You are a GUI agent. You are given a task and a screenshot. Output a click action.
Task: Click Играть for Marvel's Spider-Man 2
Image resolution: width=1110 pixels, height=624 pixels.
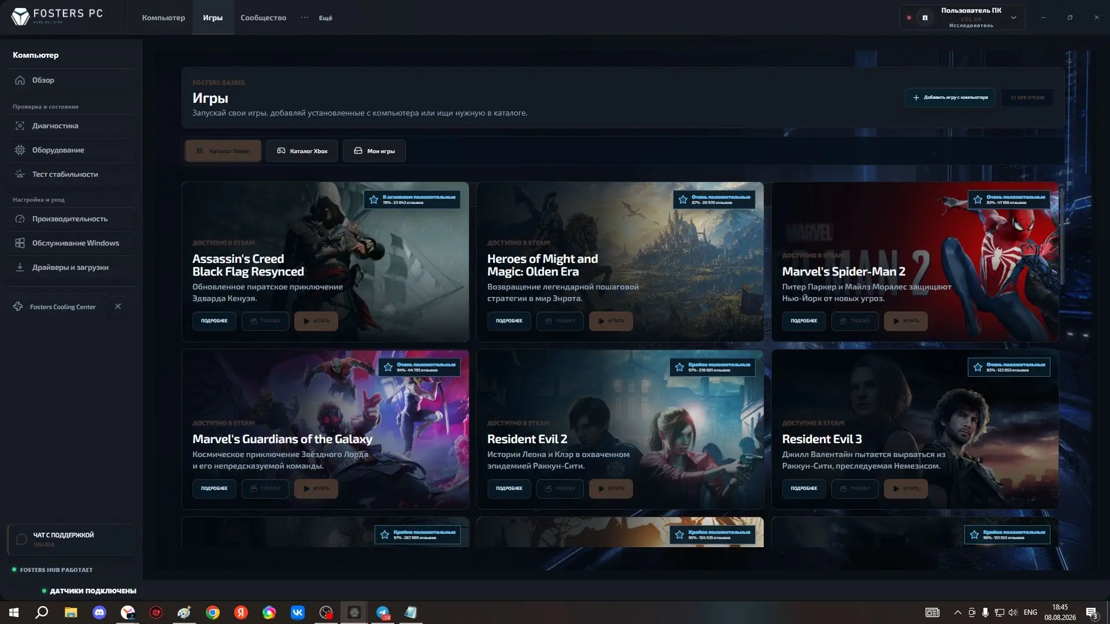(x=906, y=321)
